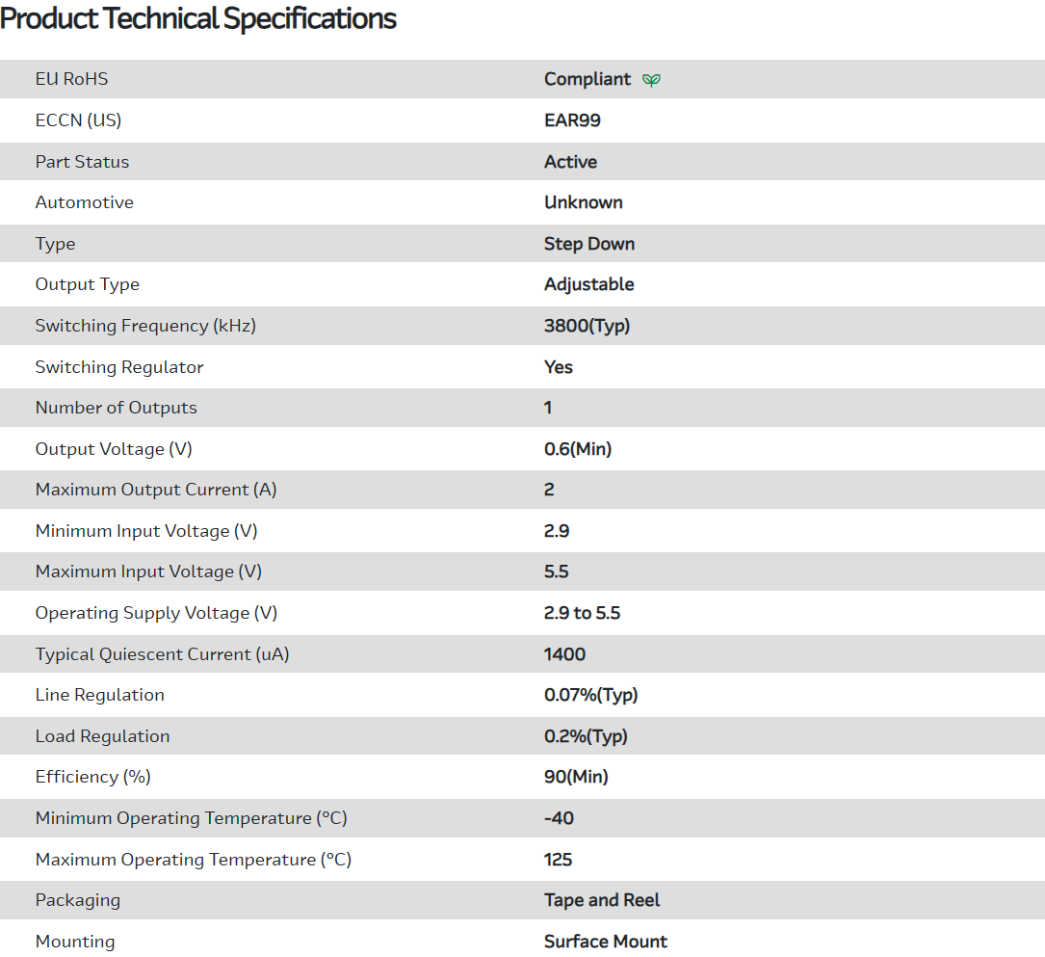Click the Adjustable output type value
Image resolution: width=1045 pixels, height=957 pixels.
588,284
